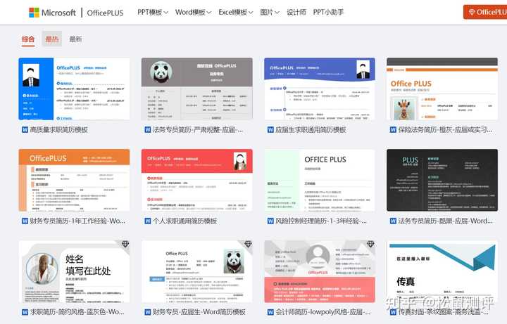The width and height of the screenshot is (507, 324).
Task: Click the 财务专员-应届生-Word简历模板 title link
Action: [199, 312]
